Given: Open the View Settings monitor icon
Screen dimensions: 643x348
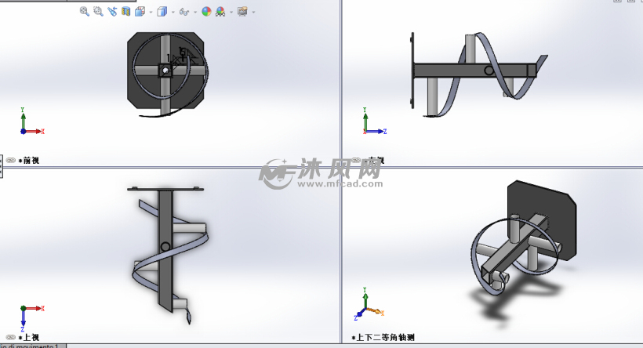Looking at the screenshot, I should (243, 12).
